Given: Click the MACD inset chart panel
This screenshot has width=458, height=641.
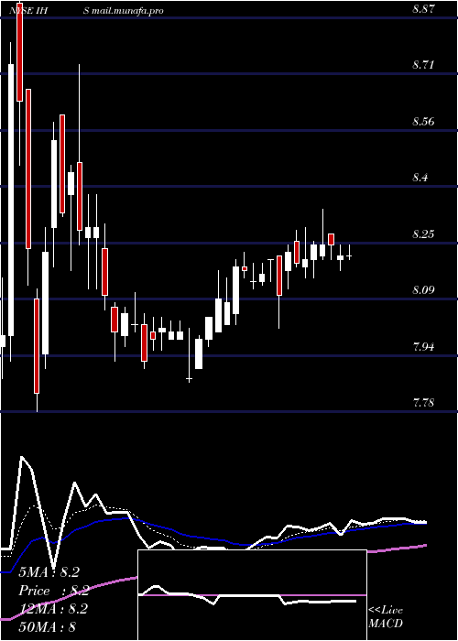Looking at the screenshot, I should pos(252,595).
